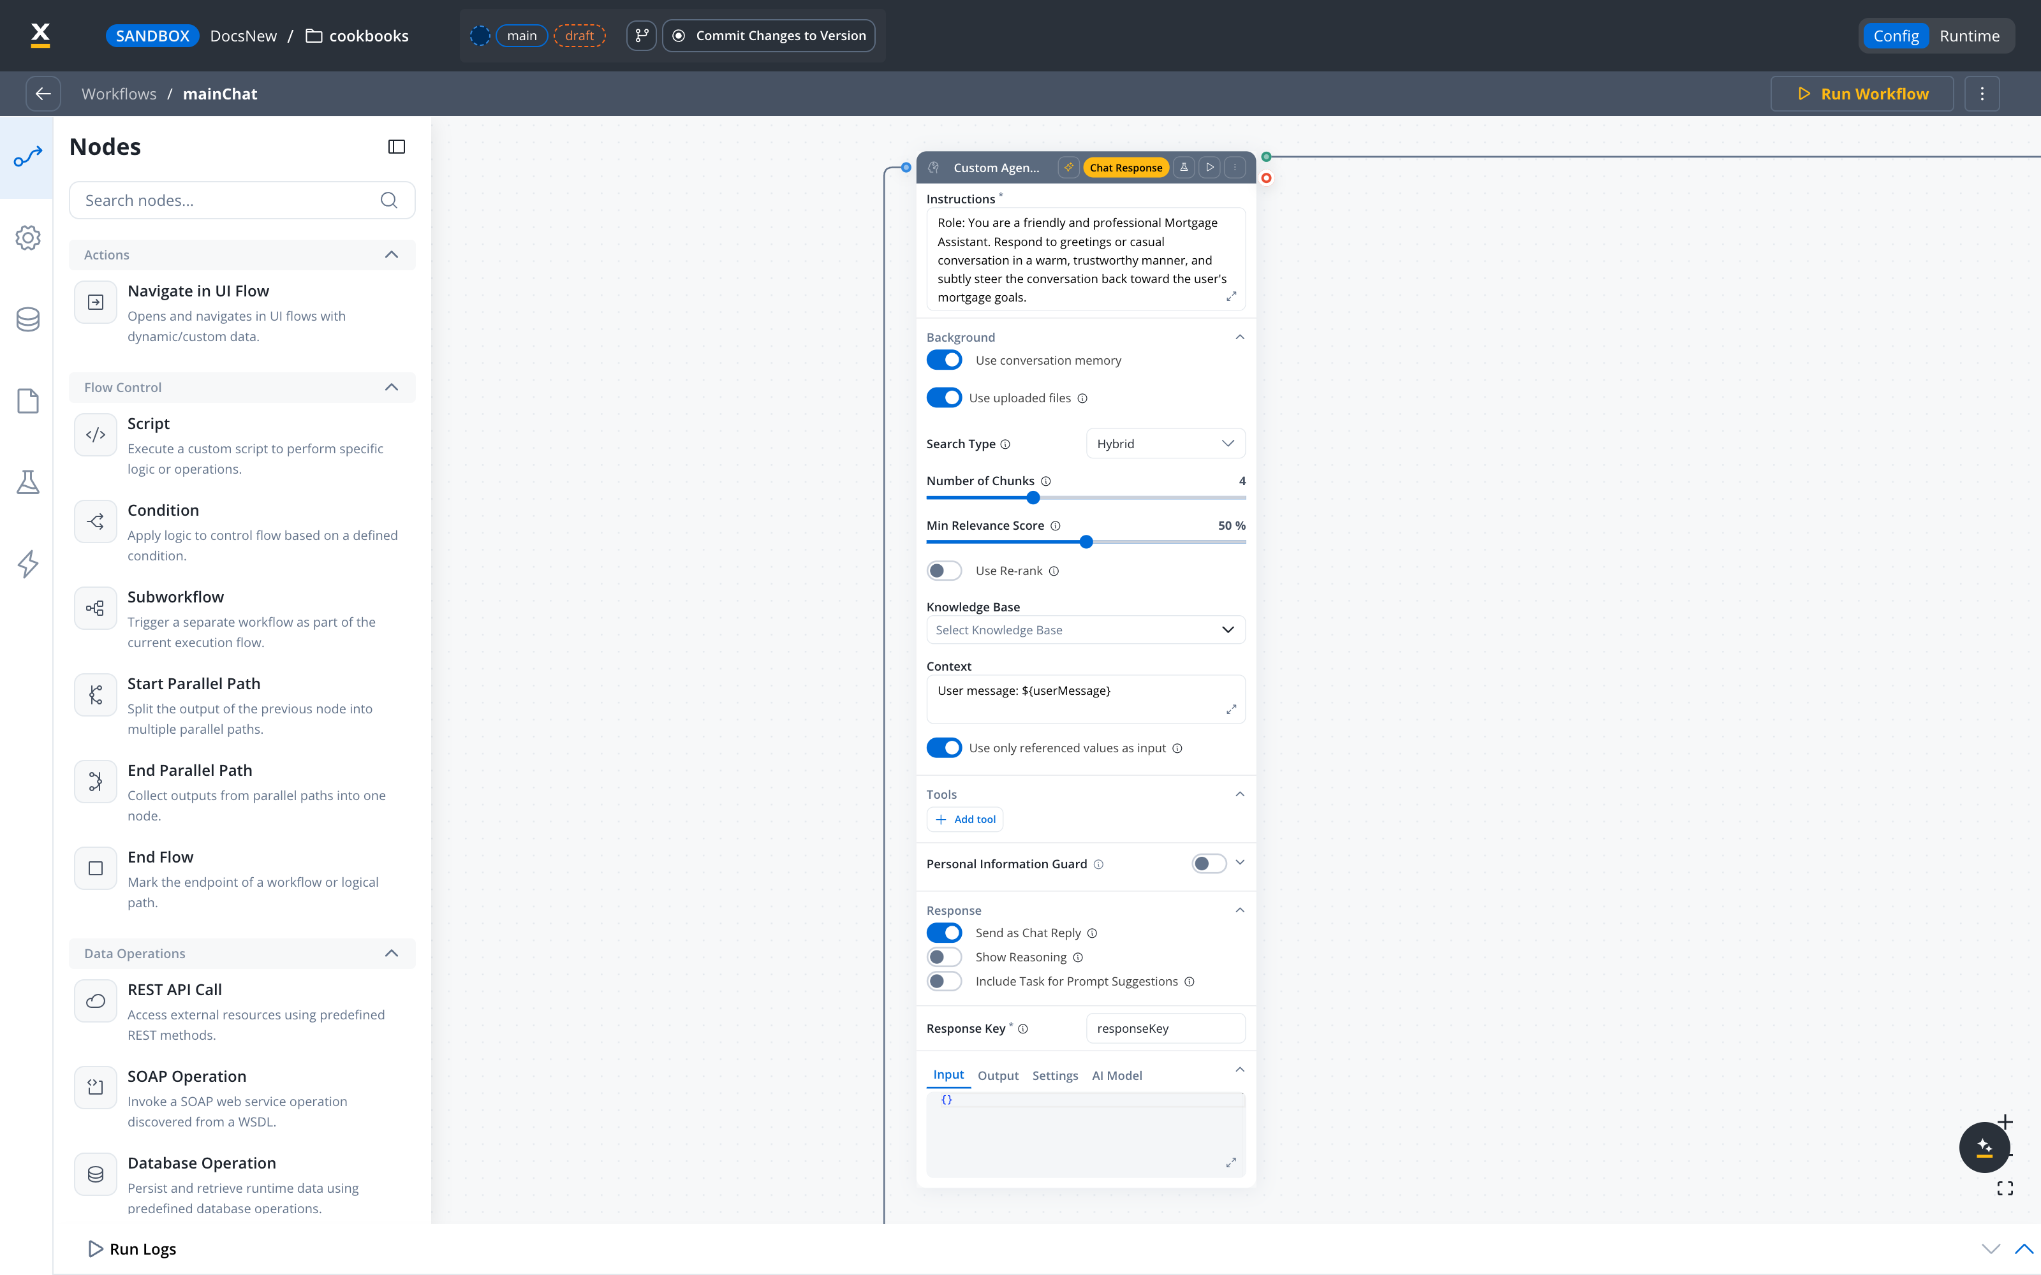Click the branch icon beside the draft tag
The image size is (2041, 1275).
642,36
